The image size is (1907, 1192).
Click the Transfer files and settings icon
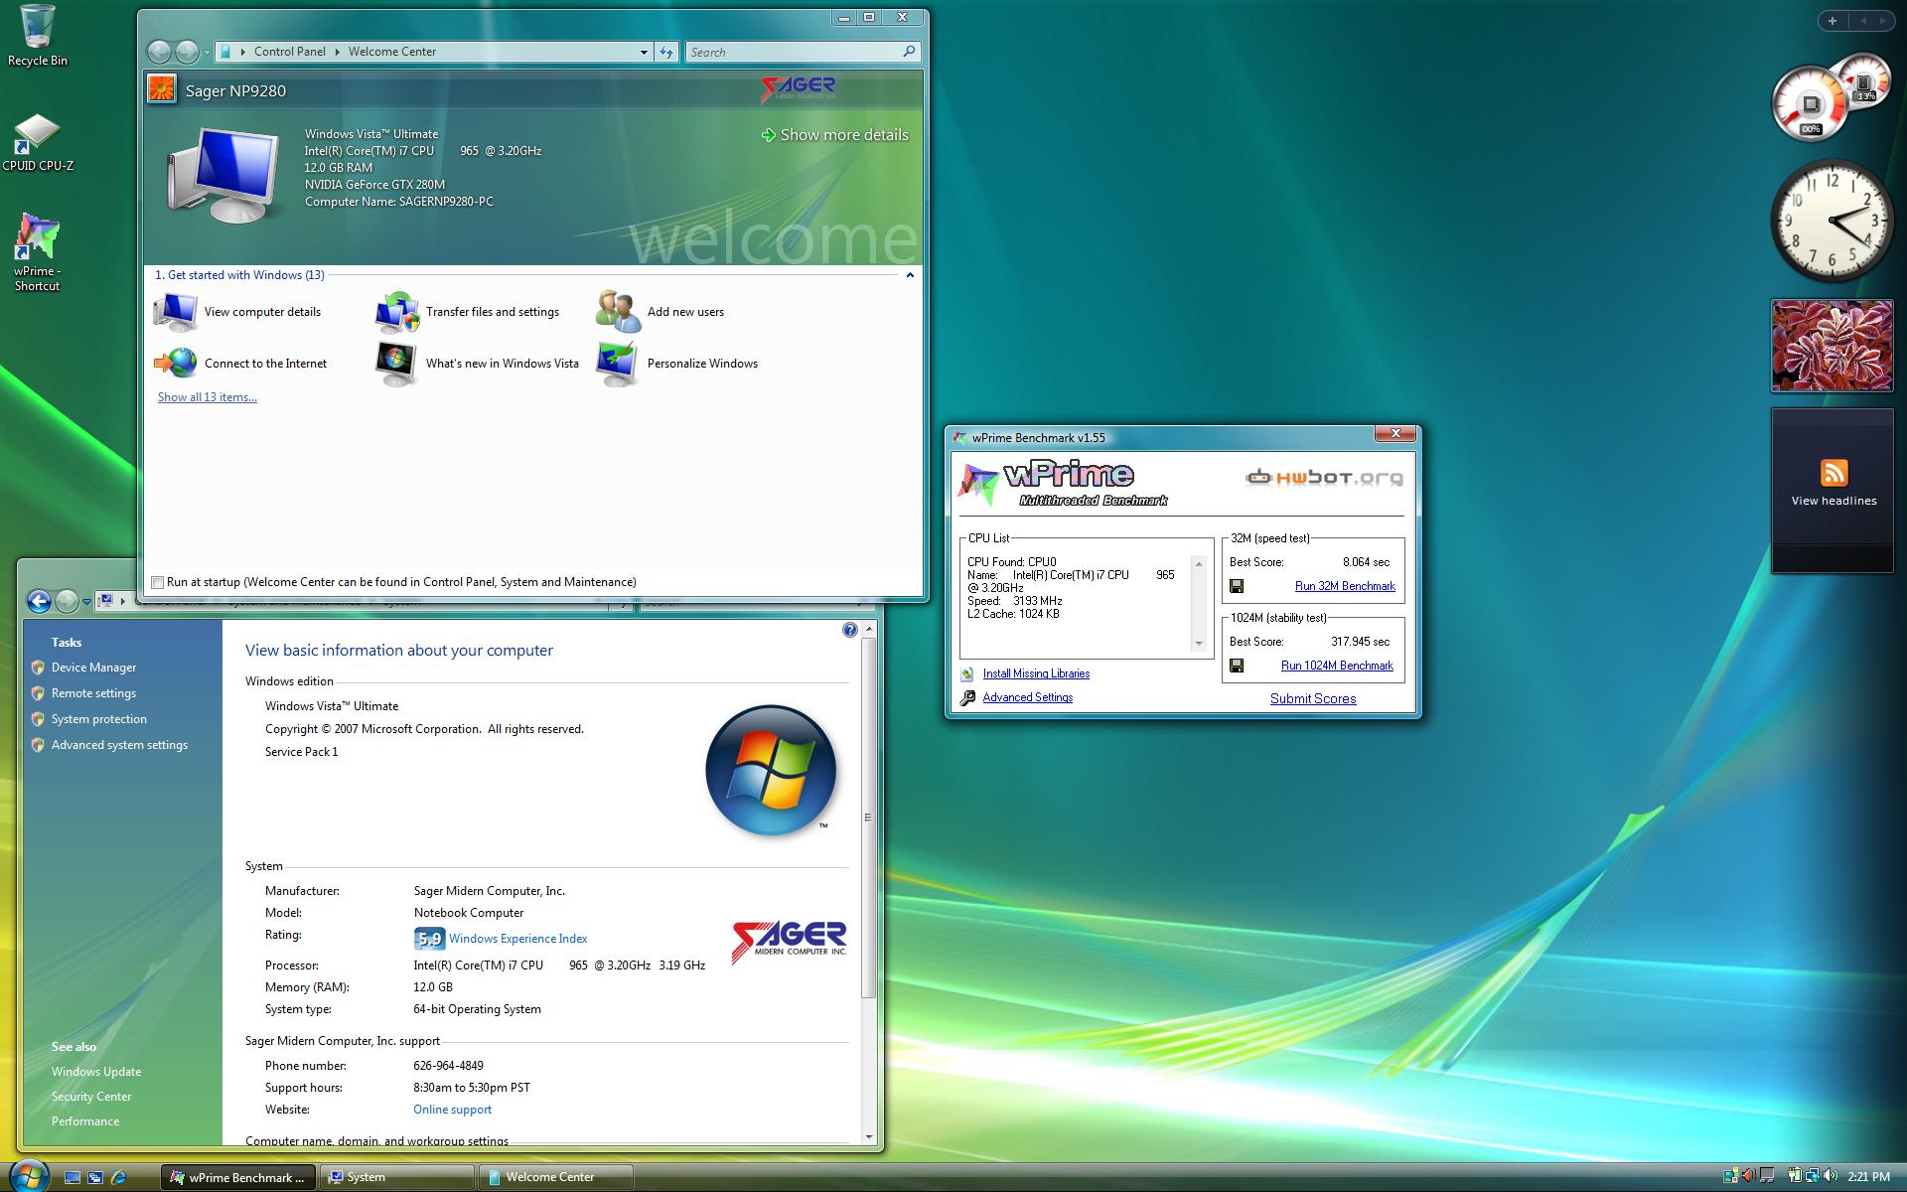point(397,312)
